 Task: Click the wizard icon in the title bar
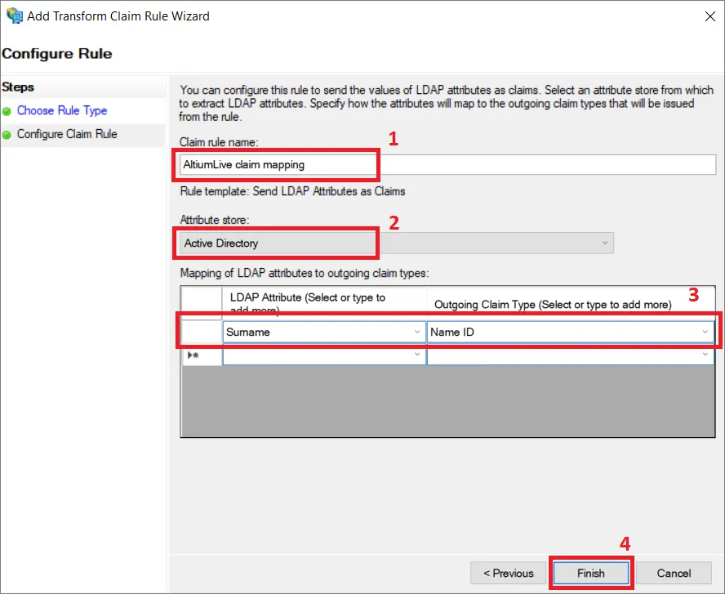click(x=14, y=16)
